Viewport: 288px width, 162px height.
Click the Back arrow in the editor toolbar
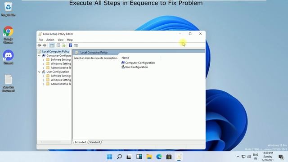click(39, 45)
